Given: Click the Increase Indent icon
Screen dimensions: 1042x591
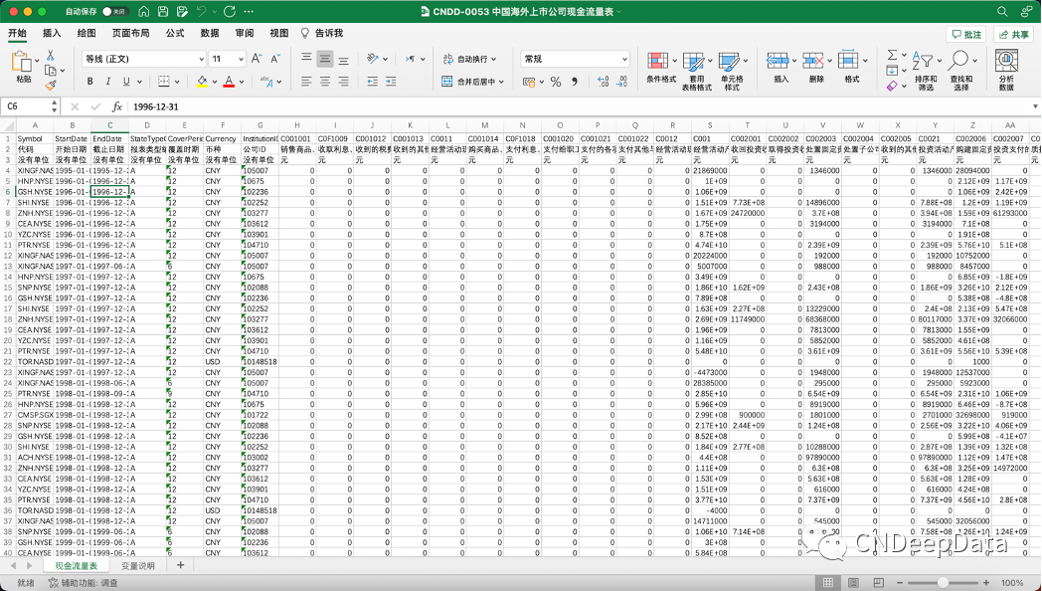Looking at the screenshot, I should [x=391, y=82].
